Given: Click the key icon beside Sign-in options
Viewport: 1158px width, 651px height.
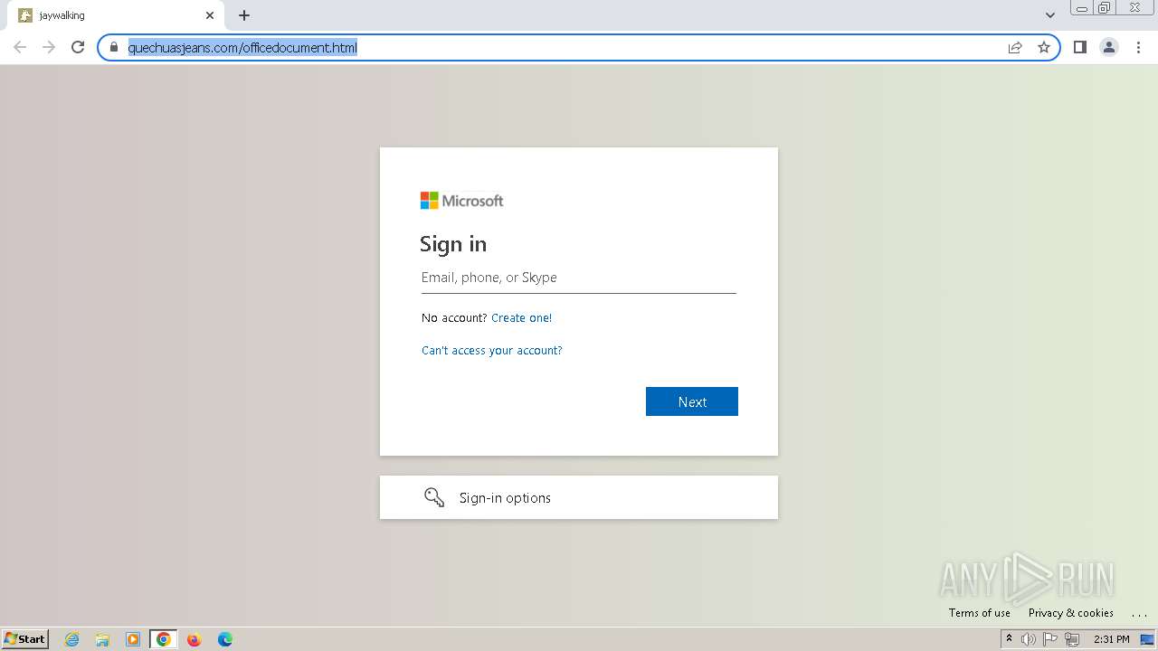Looking at the screenshot, I should click(434, 497).
